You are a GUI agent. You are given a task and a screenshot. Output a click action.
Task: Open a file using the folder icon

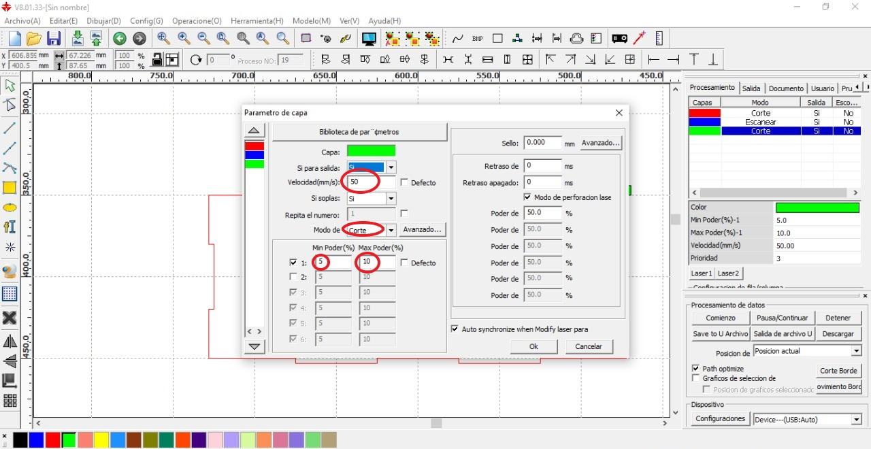coord(34,39)
